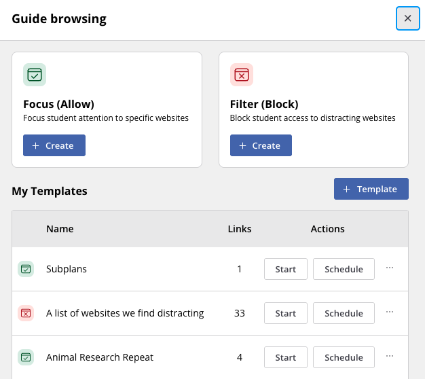Click the Focus (Allow) heading

click(59, 104)
